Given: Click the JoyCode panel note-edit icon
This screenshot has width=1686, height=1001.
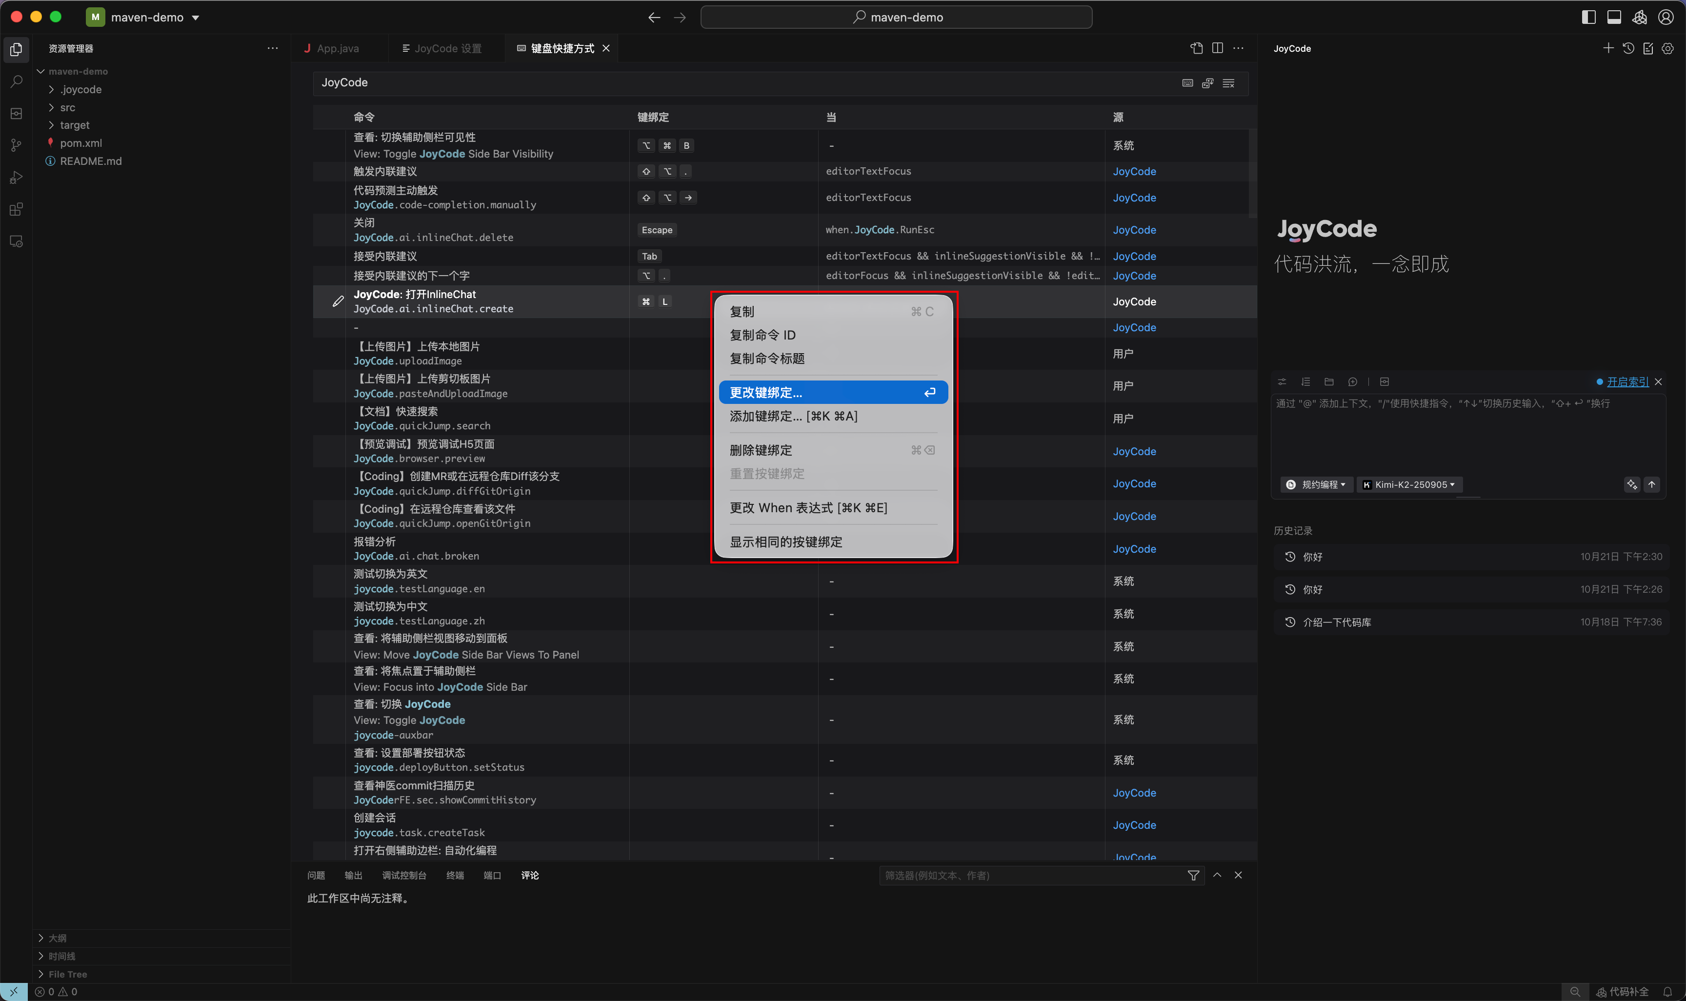Looking at the screenshot, I should click(1648, 48).
